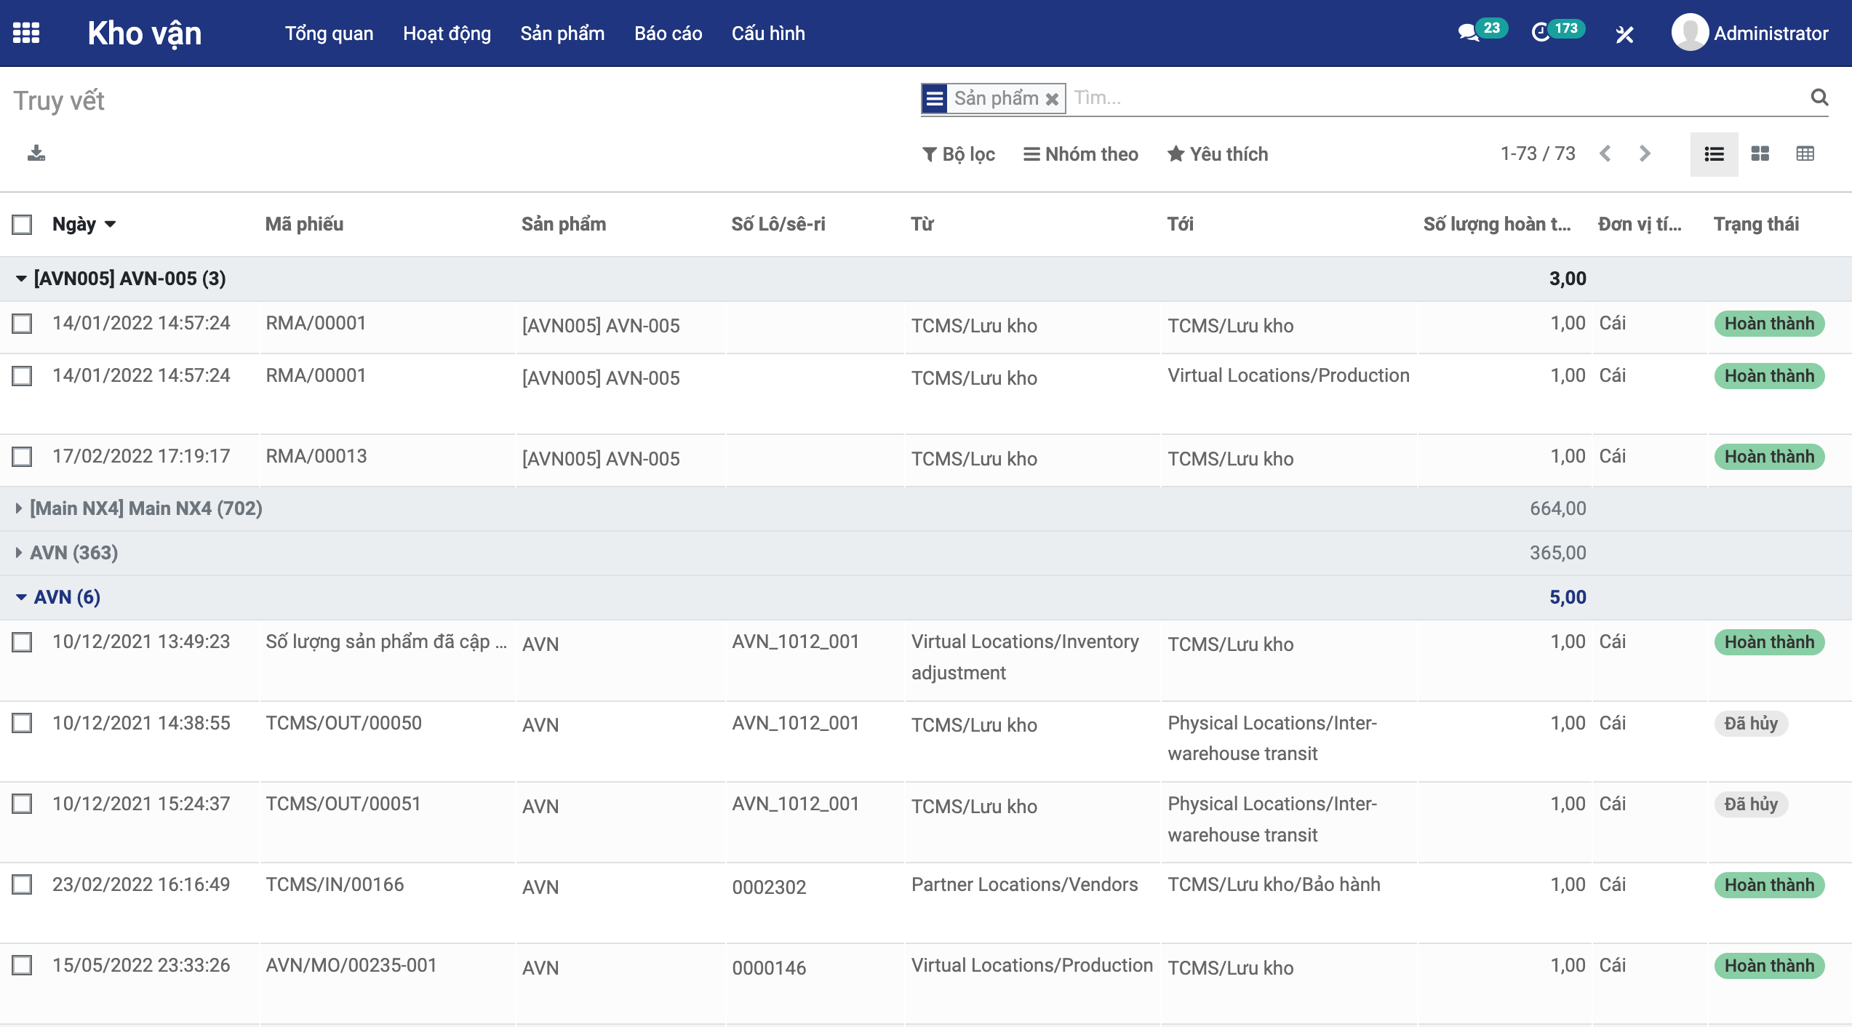The height and width of the screenshot is (1027, 1852).
Task: Open record AVN/MO/00235-001
Action: point(351,965)
